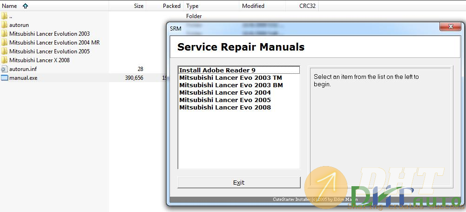This screenshot has height=212, width=466.
Task: Click the Exit button in SRM
Action: click(x=239, y=183)
